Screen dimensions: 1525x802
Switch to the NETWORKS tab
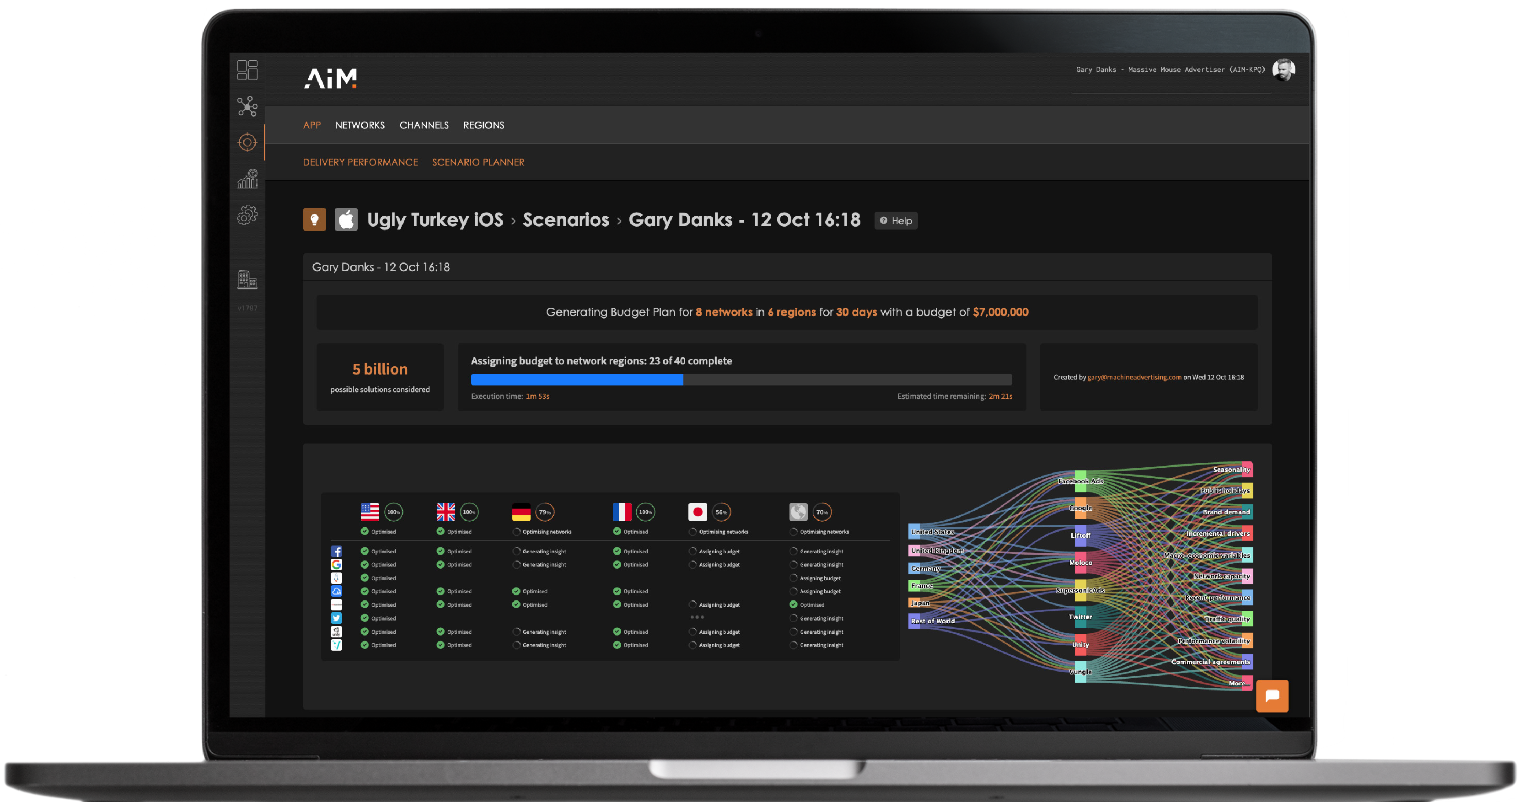tap(360, 125)
